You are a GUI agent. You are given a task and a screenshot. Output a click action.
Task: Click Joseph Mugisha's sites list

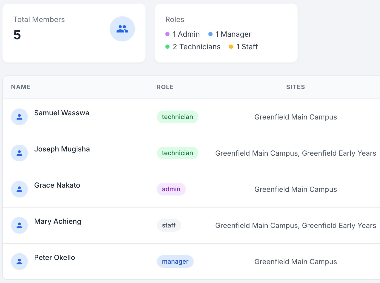tap(296, 153)
